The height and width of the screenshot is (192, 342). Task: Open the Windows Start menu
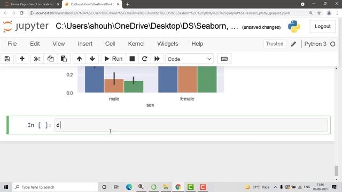point(6,187)
